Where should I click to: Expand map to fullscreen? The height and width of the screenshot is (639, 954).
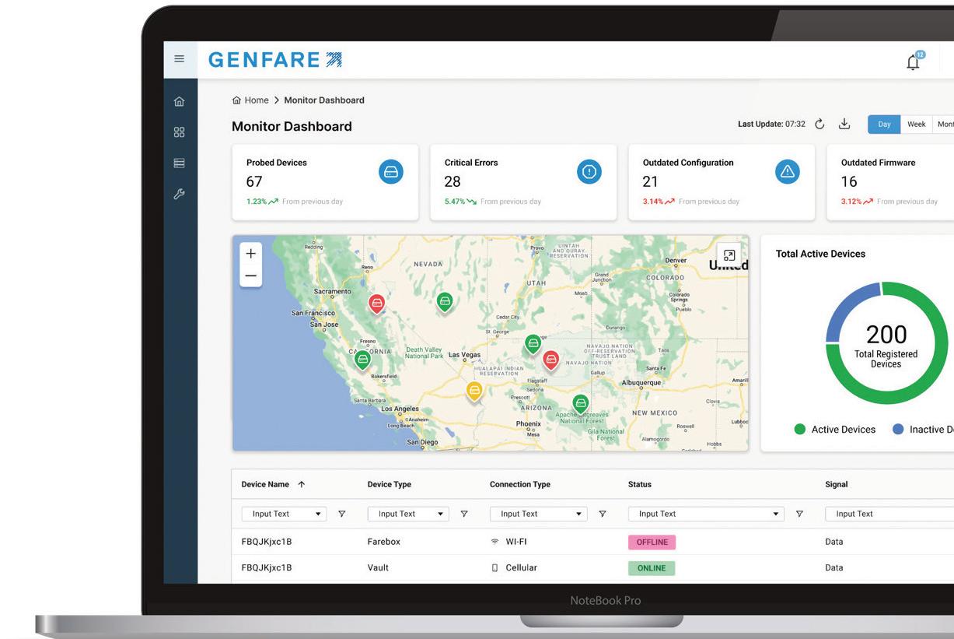click(x=729, y=255)
